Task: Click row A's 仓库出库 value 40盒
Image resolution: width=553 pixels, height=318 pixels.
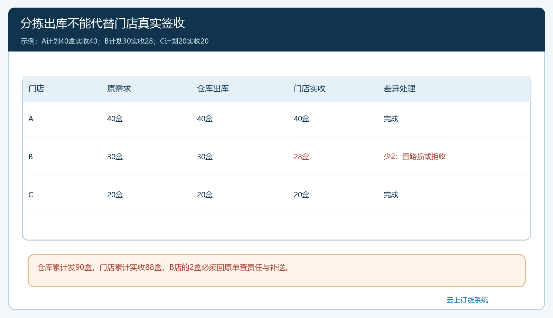Action: [205, 119]
